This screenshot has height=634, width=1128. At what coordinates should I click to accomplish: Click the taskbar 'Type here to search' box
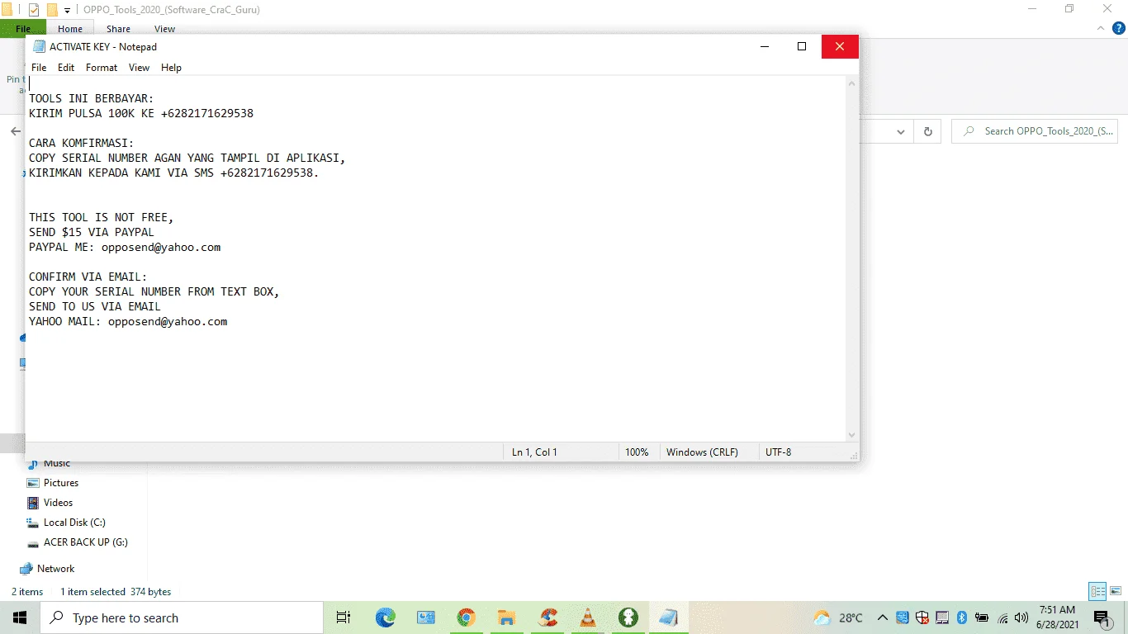coord(182,617)
